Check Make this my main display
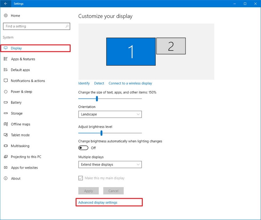Viewport: 261px width, 220px height. (x=81, y=178)
